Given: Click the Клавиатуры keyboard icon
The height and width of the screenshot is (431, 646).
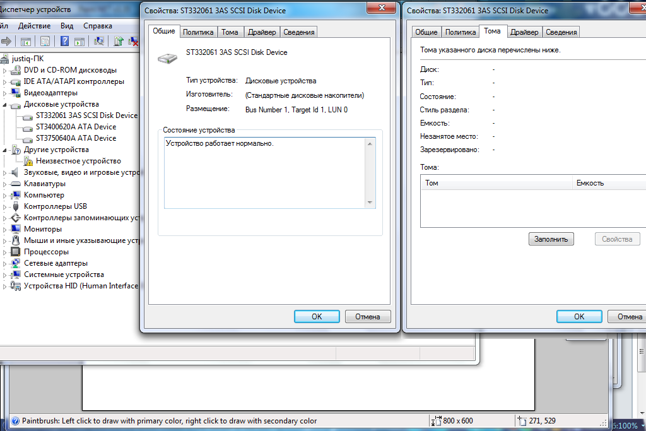Looking at the screenshot, I should click(x=16, y=184).
